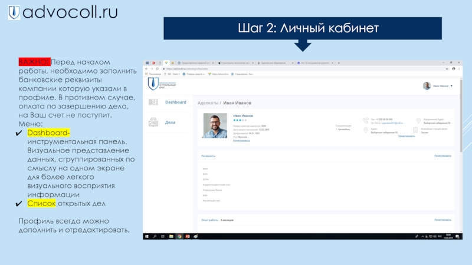Click Редактировать link in Реквизиты section
Viewport: 472px width, 265px height.
click(442, 156)
